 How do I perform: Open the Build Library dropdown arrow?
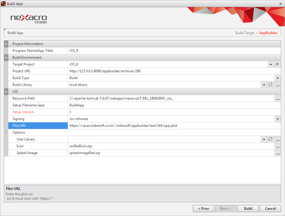[264, 85]
